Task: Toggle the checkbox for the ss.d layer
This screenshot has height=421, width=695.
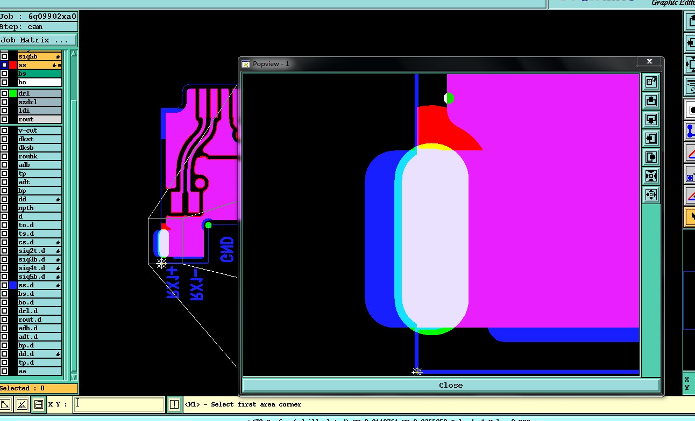Action: [x=4, y=285]
